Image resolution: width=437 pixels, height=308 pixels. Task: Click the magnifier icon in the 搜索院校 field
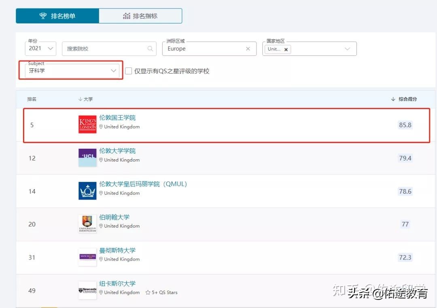150,49
